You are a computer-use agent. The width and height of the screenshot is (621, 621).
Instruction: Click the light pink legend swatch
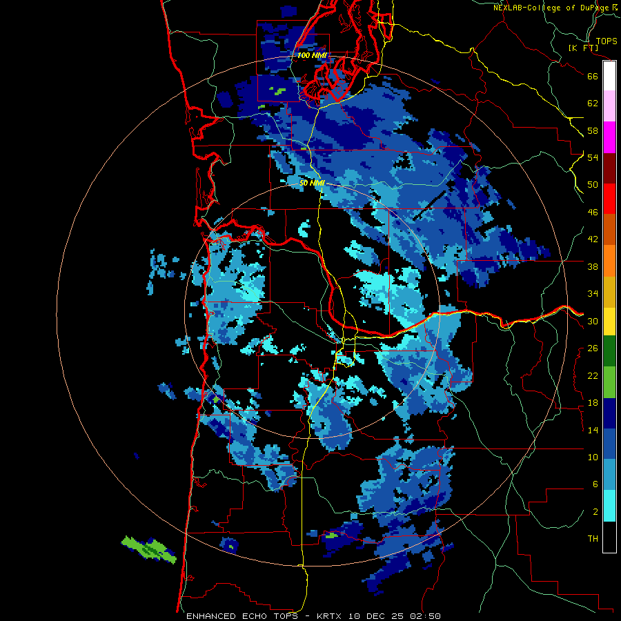tap(609, 106)
